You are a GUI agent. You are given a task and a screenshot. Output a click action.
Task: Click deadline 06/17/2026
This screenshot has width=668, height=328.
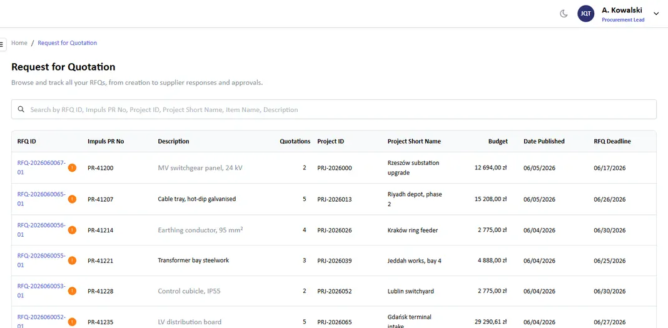pyautogui.click(x=610, y=168)
